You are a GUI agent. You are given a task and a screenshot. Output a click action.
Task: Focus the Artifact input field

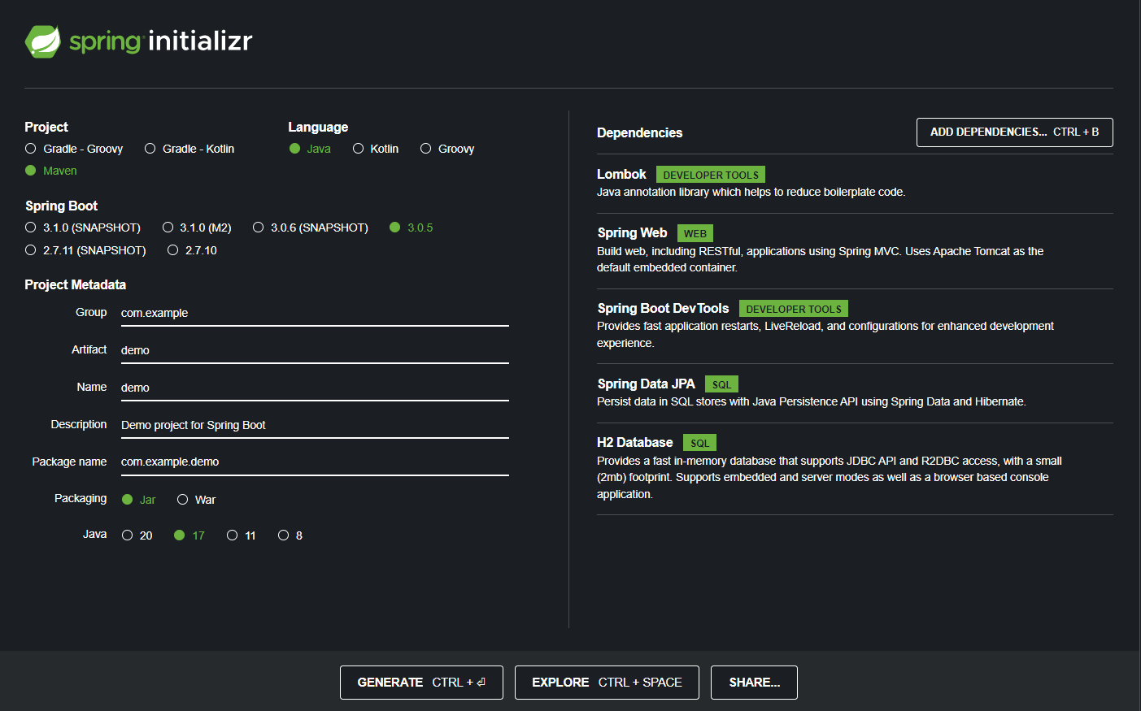[x=315, y=350]
